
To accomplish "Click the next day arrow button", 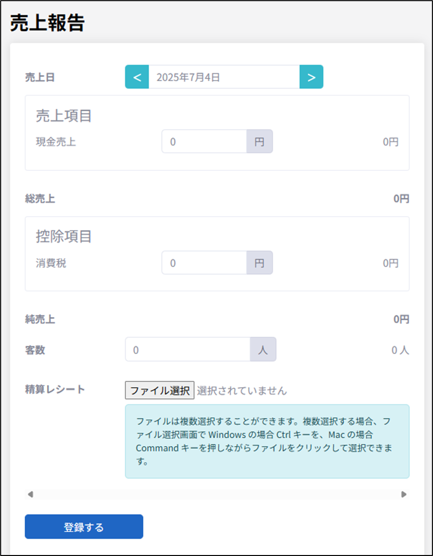I will coord(311,77).
